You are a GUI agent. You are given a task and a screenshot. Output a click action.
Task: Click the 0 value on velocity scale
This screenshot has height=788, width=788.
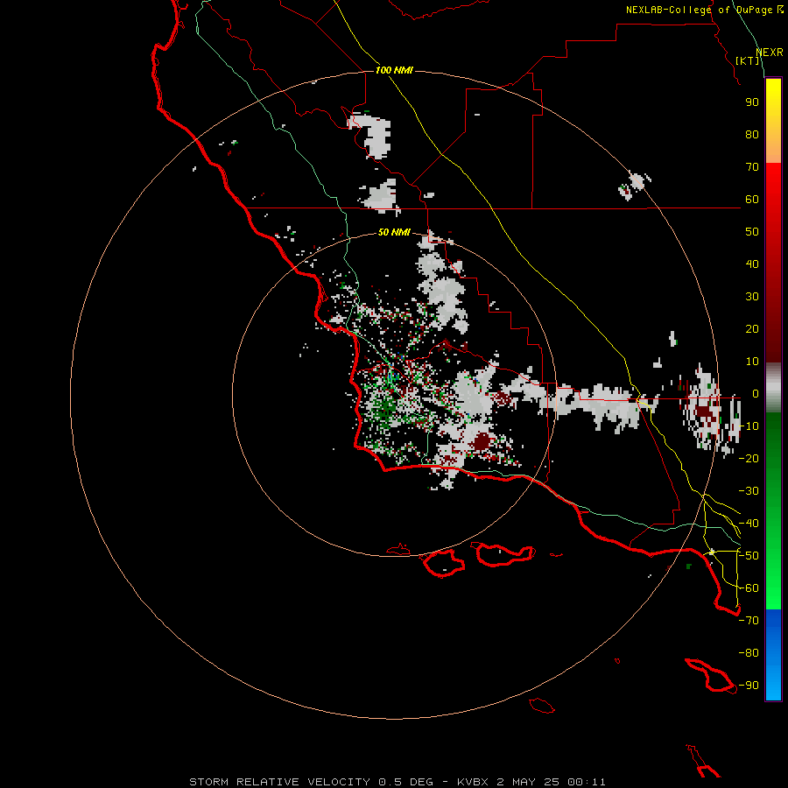(x=756, y=394)
